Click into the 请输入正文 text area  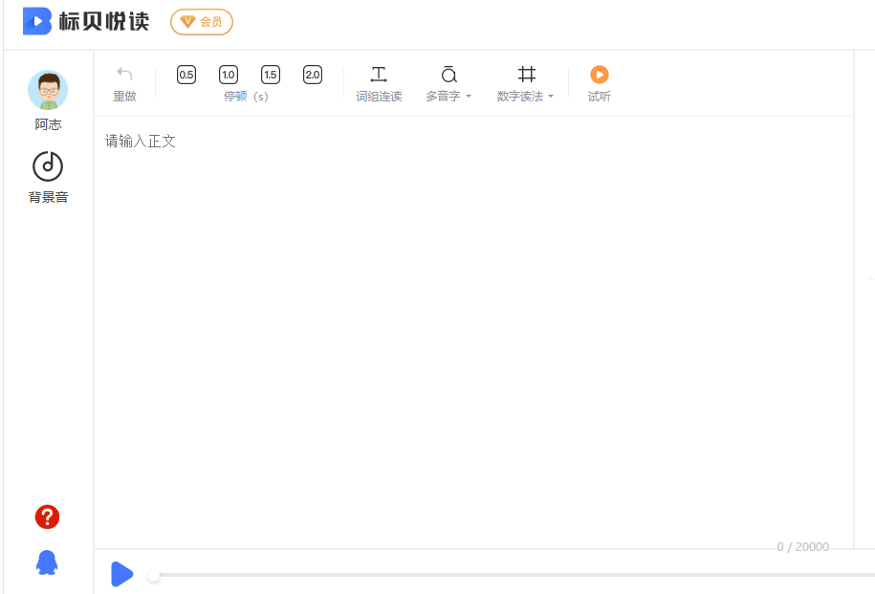[x=473, y=332]
